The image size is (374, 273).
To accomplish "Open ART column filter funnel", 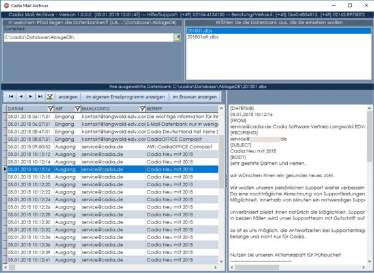I will pyautogui.click(x=77, y=109).
